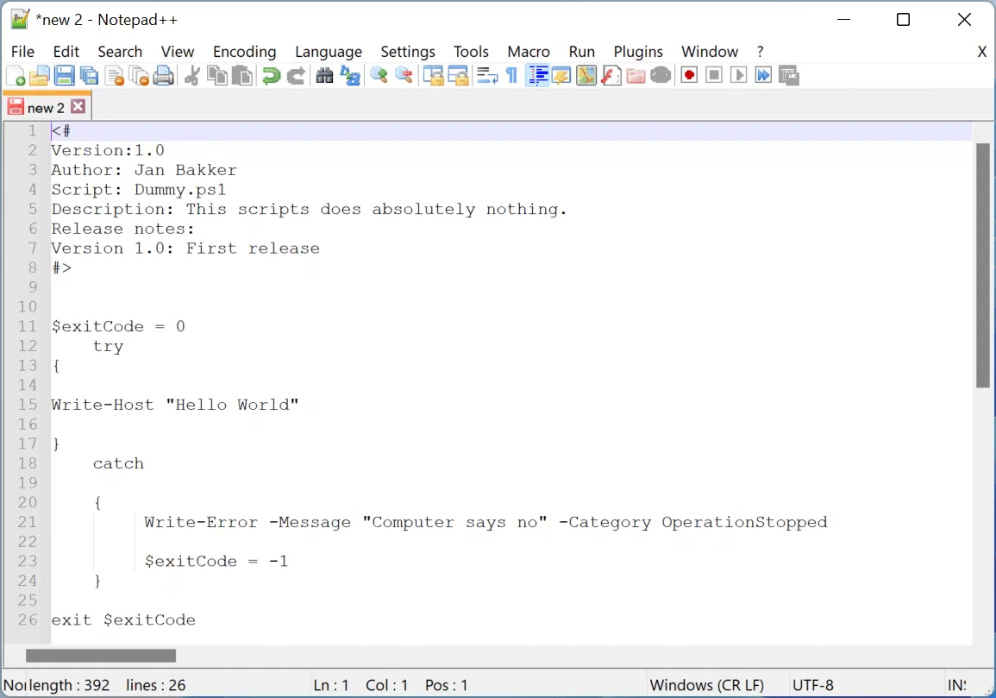
Task: Click the user-defined language icon
Action: pos(562,76)
